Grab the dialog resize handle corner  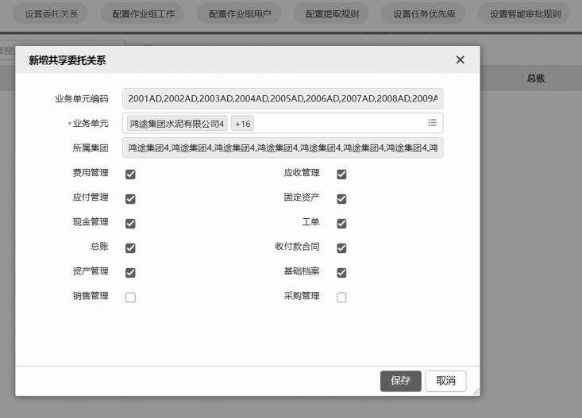(x=476, y=392)
